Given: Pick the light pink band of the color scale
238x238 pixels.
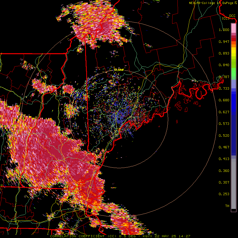Looking at the screenshot, I should [x=234, y=28].
